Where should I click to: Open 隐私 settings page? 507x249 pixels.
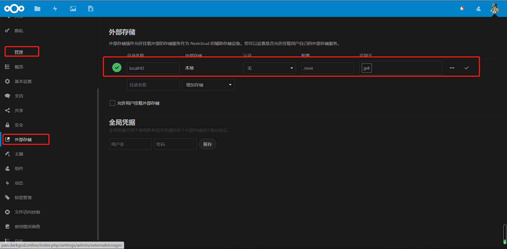tap(19, 31)
